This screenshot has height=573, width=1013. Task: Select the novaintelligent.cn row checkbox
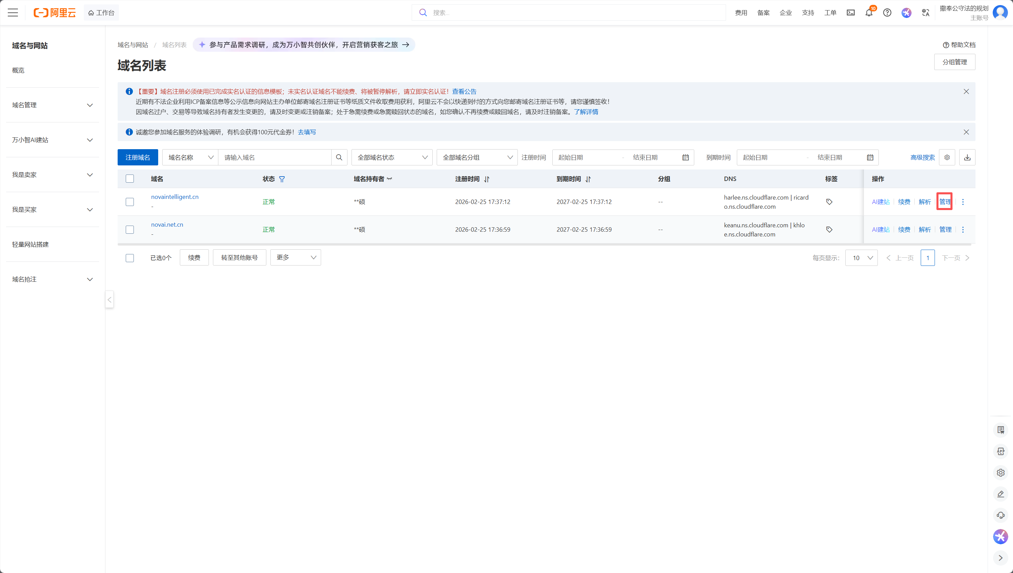pyautogui.click(x=130, y=202)
